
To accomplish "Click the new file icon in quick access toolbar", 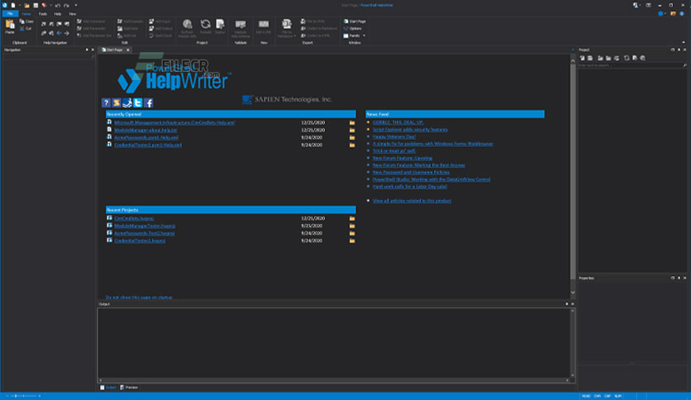I will [13, 5].
